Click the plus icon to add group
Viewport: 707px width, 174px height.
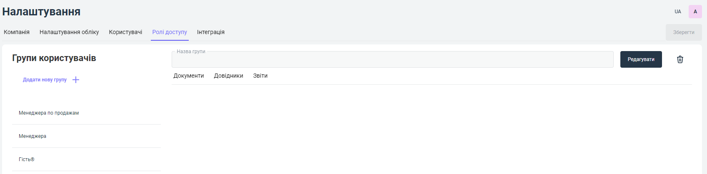[76, 80]
